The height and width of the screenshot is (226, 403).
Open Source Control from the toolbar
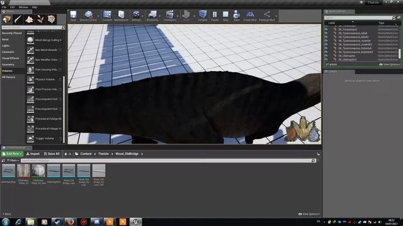pos(88,16)
